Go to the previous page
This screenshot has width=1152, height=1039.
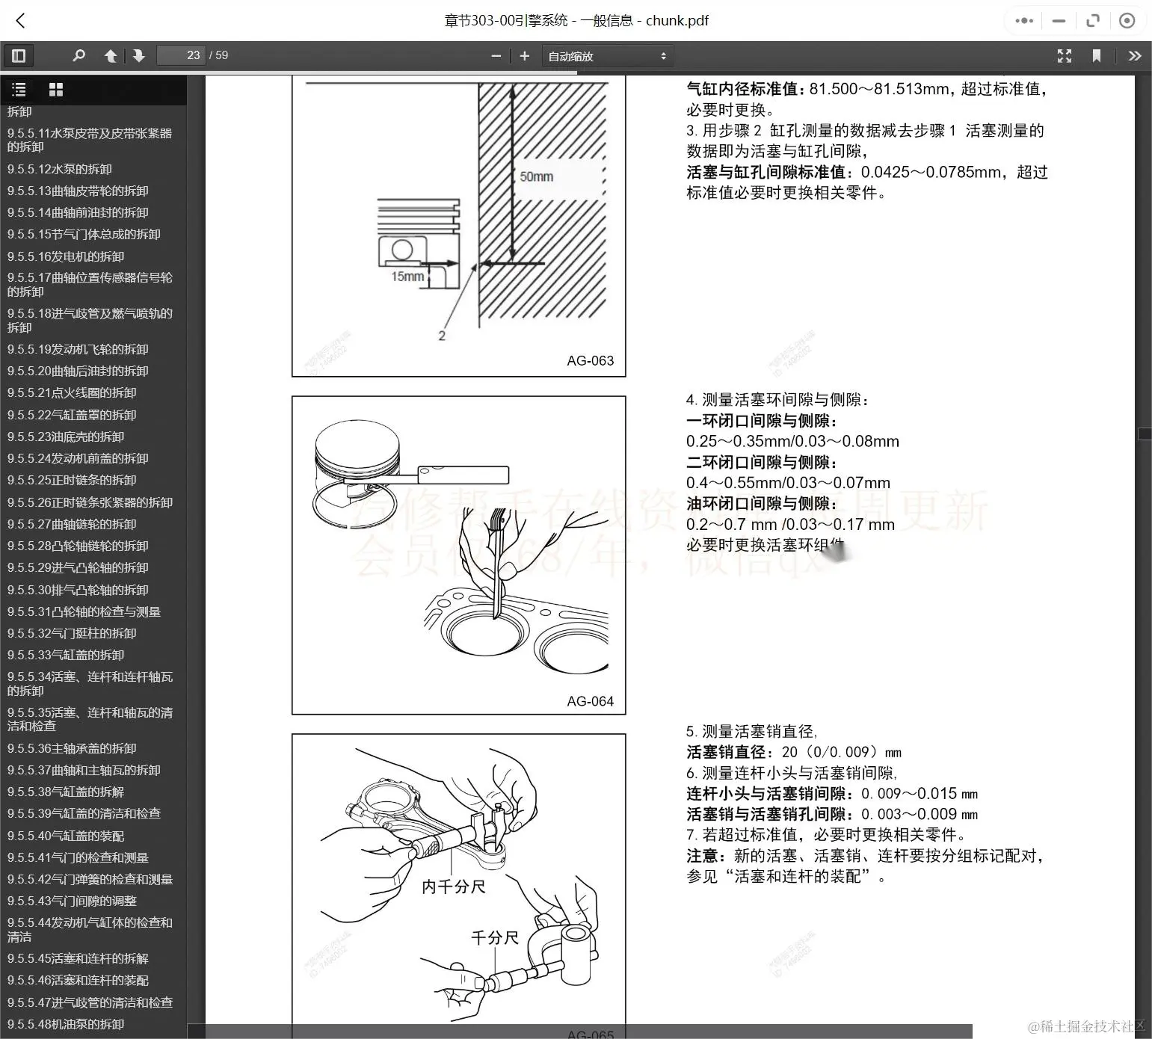coord(110,55)
